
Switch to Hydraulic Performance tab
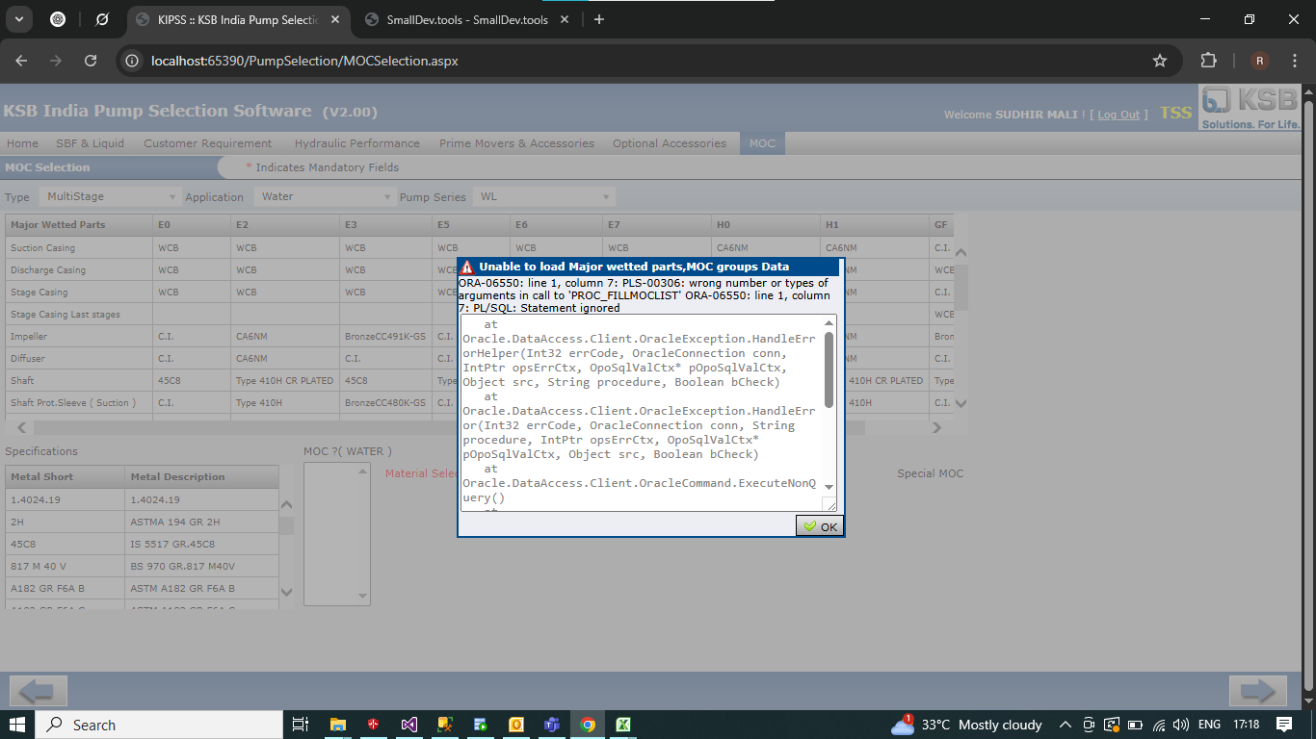click(357, 143)
